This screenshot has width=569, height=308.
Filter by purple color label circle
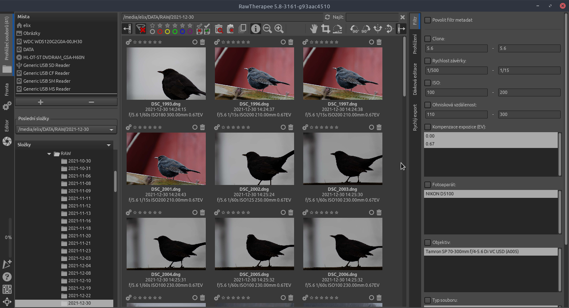tap(190, 32)
